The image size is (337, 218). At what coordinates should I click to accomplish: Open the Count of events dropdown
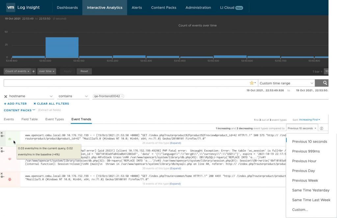click(17, 71)
